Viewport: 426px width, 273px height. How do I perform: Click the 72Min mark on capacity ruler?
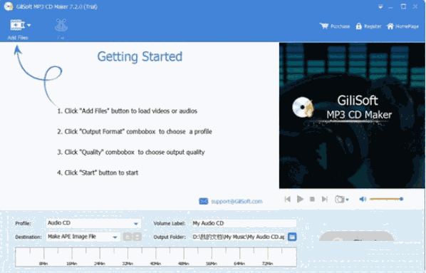coord(267,263)
